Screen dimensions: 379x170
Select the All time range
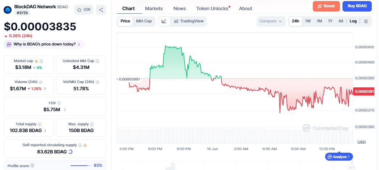[341, 21]
